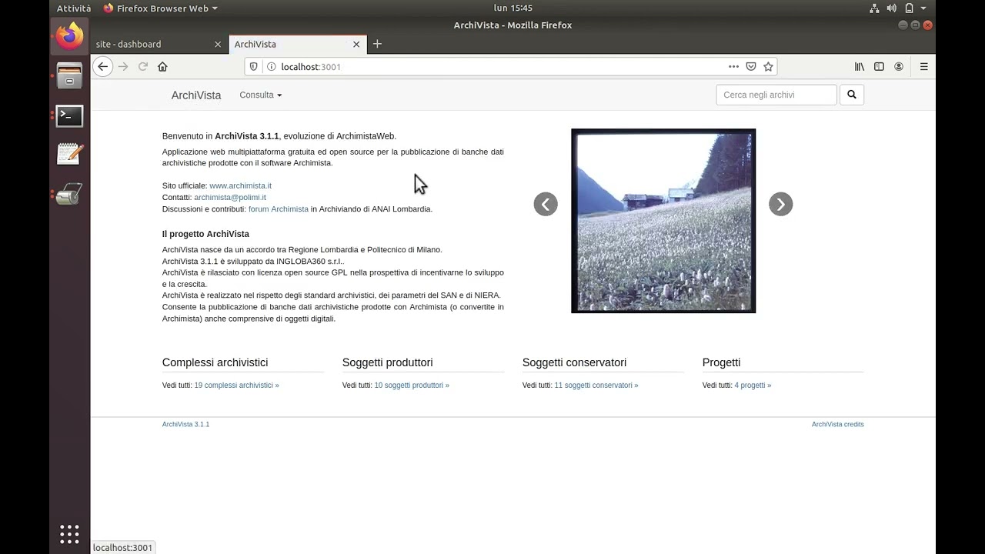The width and height of the screenshot is (985, 554).
Task: Click Soggetti conservatori heading
Action: click(574, 362)
